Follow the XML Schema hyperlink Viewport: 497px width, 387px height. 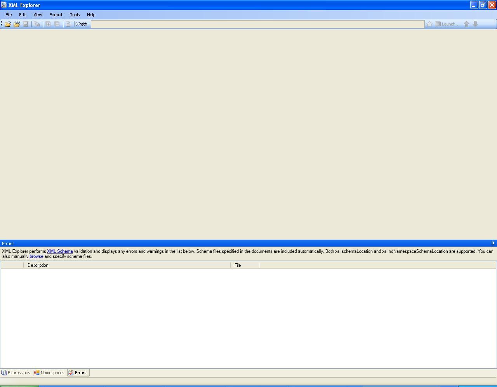coord(60,251)
